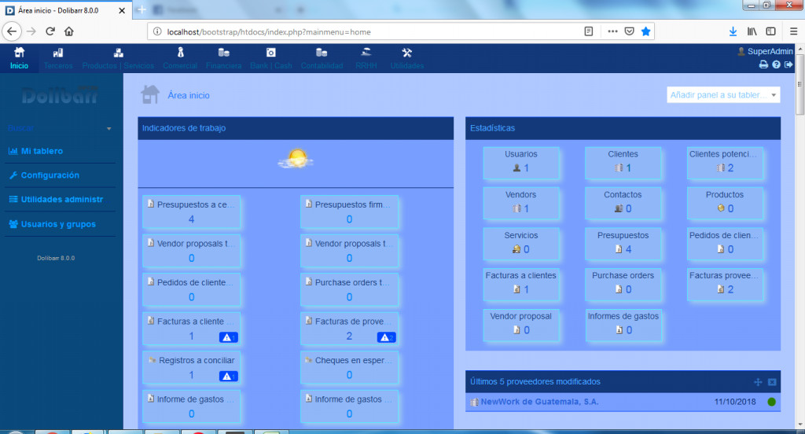Click Clientes potenciales statistics icon

(x=721, y=168)
